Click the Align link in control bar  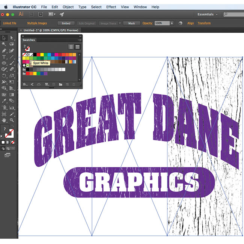pyautogui.click(x=190, y=23)
